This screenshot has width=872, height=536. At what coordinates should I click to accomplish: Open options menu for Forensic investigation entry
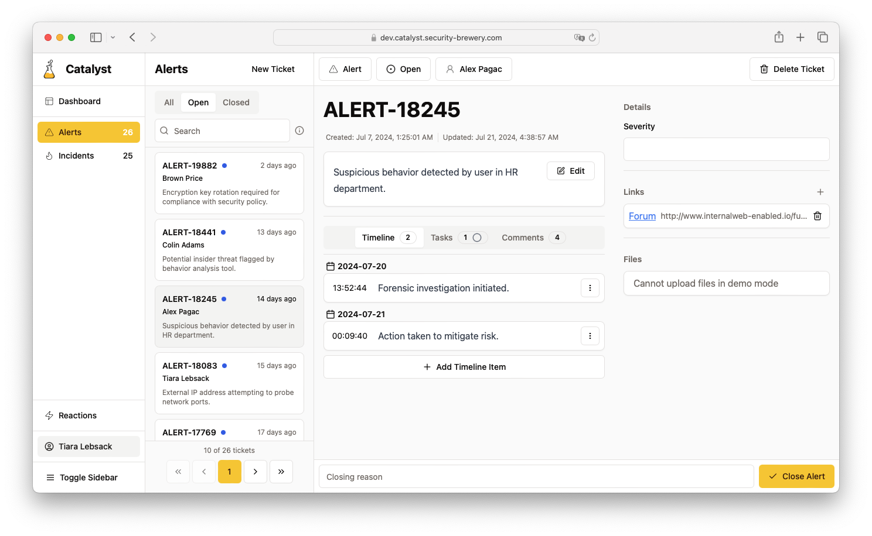pyautogui.click(x=590, y=288)
